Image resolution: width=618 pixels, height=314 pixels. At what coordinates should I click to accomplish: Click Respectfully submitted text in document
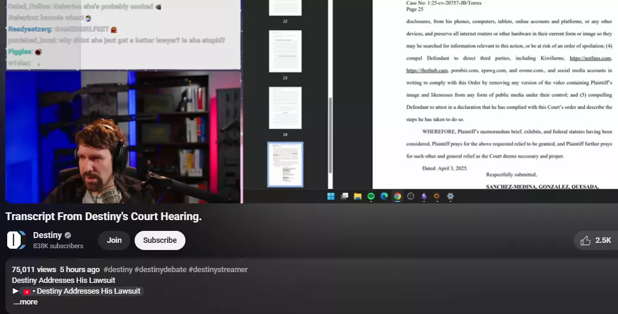point(511,175)
